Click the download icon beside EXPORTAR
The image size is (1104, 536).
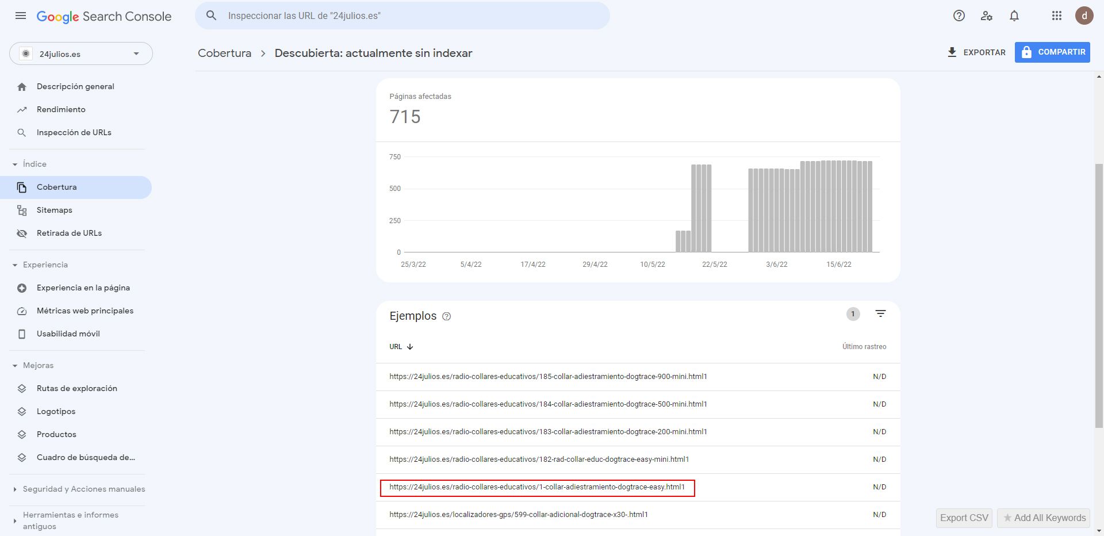[952, 52]
